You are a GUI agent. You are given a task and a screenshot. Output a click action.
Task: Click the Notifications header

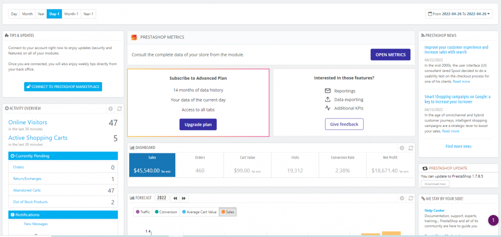(x=63, y=214)
